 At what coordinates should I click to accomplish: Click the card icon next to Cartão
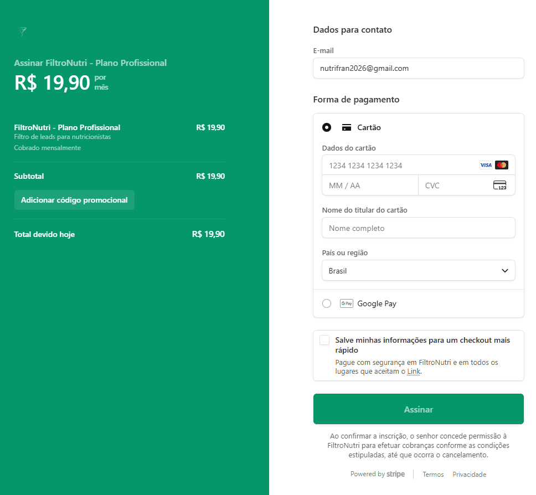point(346,127)
